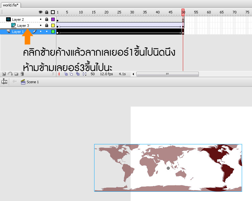The image size is (252, 201).
Task: Click the Layer 3 masked layer icon
Action: [13, 25]
